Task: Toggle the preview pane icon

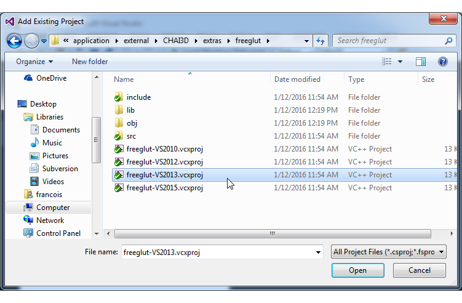Action: (x=420, y=62)
